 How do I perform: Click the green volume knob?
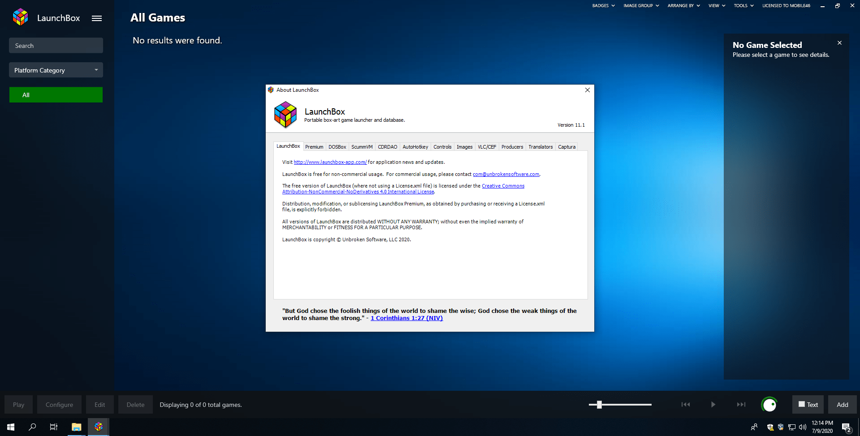(x=769, y=405)
